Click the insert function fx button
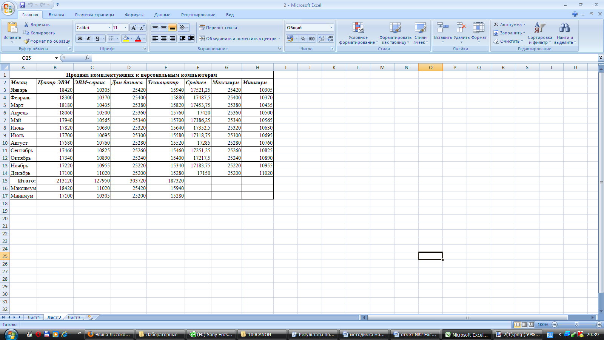 (x=87, y=58)
